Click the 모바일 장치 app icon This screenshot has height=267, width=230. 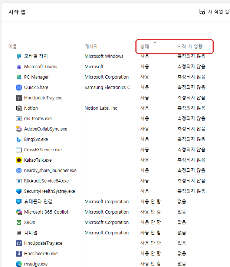point(19,56)
